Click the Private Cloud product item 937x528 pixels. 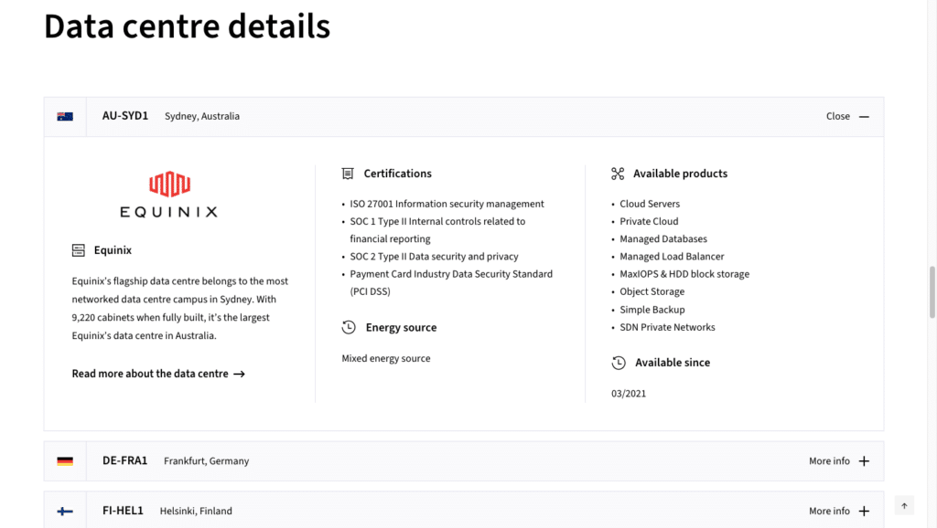point(649,221)
